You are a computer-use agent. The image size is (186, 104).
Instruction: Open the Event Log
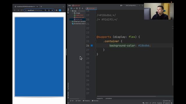coord(167,101)
